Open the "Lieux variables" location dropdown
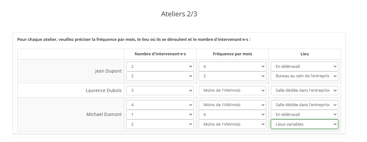The image size is (367, 142). point(304,124)
